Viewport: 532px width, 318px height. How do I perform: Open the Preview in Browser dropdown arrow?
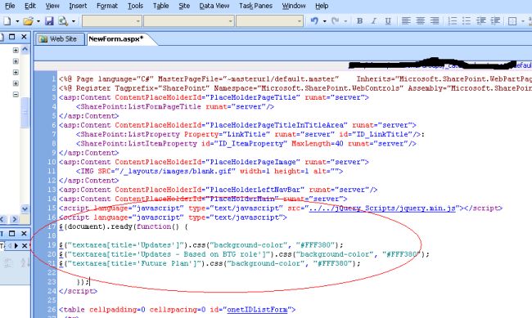tap(74, 21)
